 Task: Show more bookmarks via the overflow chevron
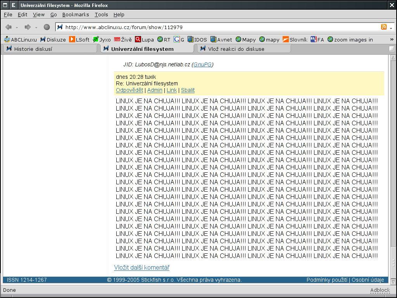[x=392, y=40]
